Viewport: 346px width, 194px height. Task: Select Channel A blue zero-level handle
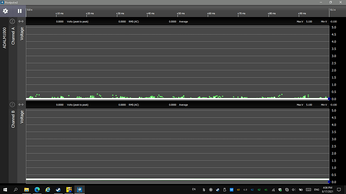tap(329, 99)
